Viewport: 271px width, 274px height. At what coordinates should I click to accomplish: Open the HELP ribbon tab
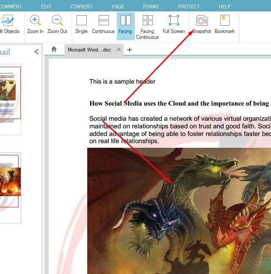click(x=224, y=7)
